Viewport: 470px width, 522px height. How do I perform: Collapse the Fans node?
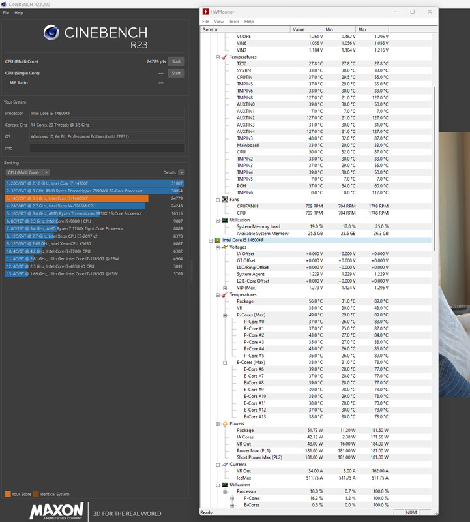218,200
